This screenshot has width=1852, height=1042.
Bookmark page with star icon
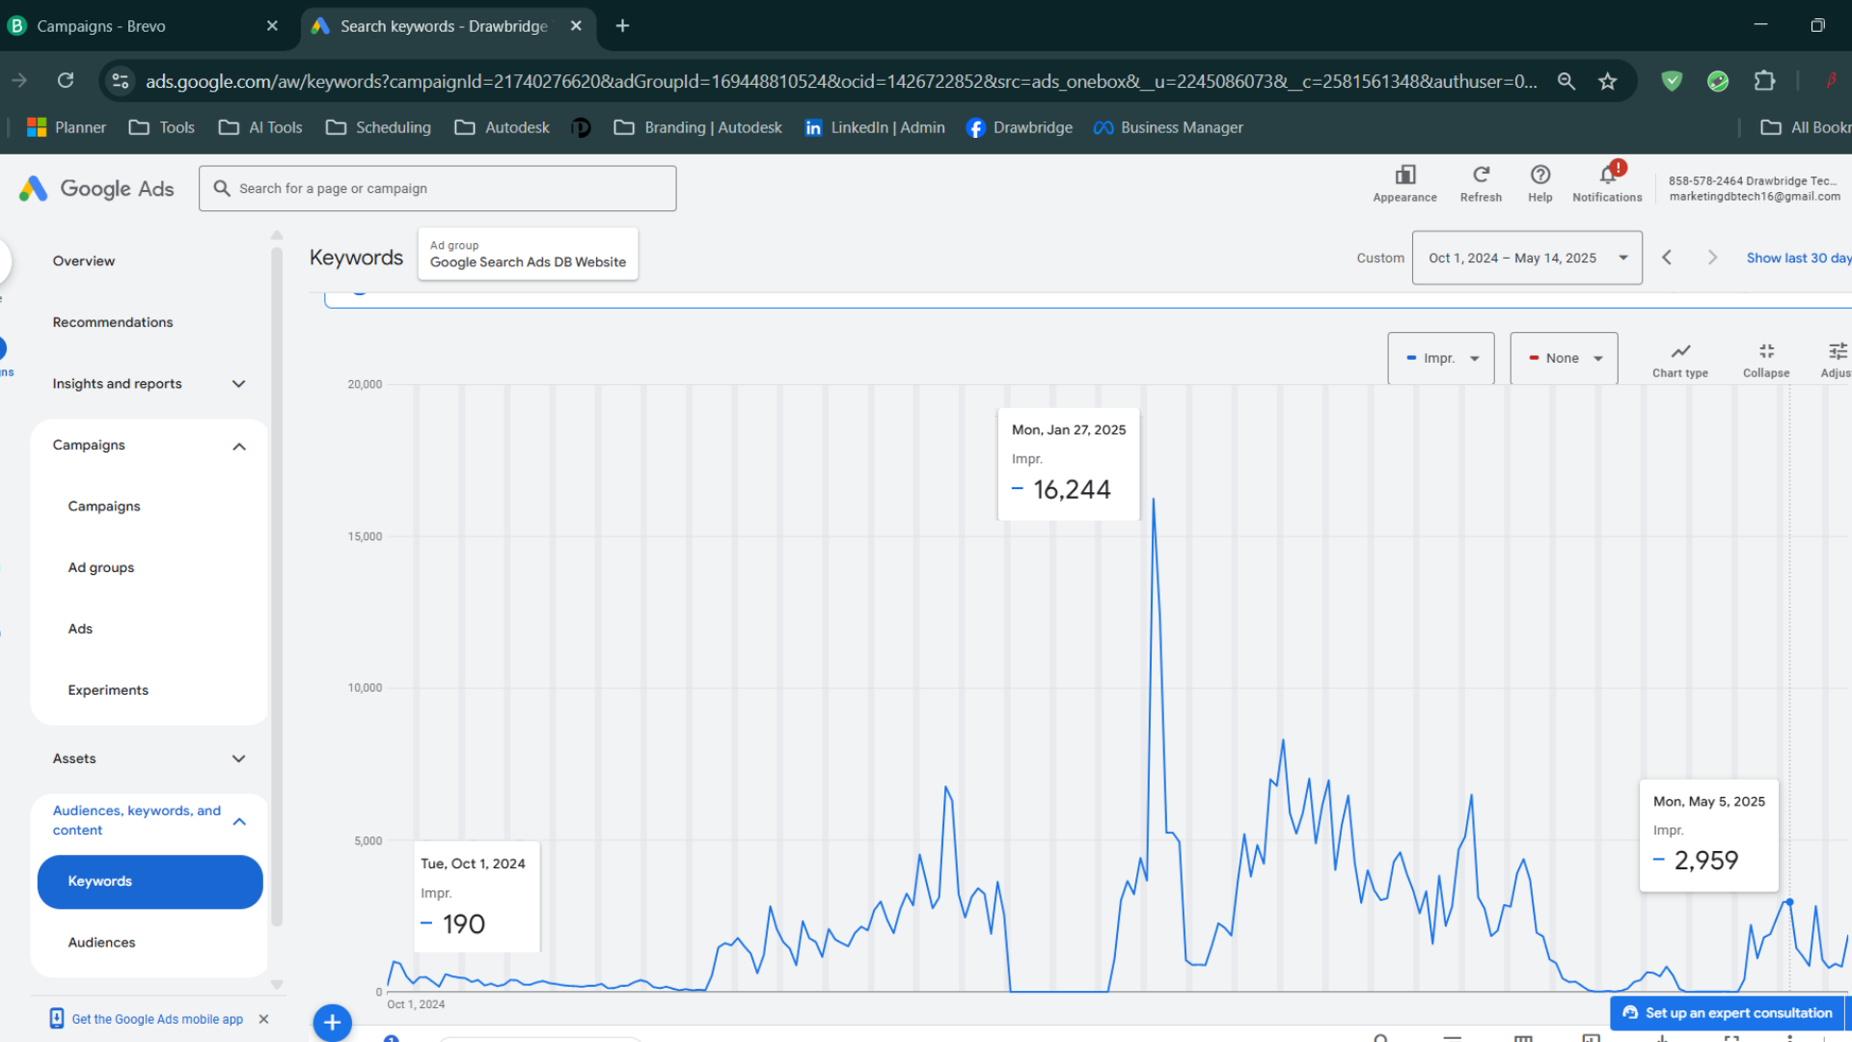tap(1607, 81)
